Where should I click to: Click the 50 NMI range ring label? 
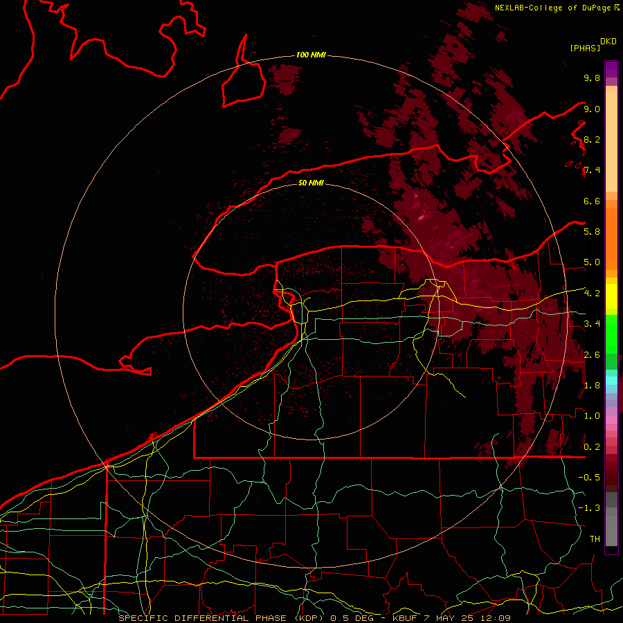311,183
